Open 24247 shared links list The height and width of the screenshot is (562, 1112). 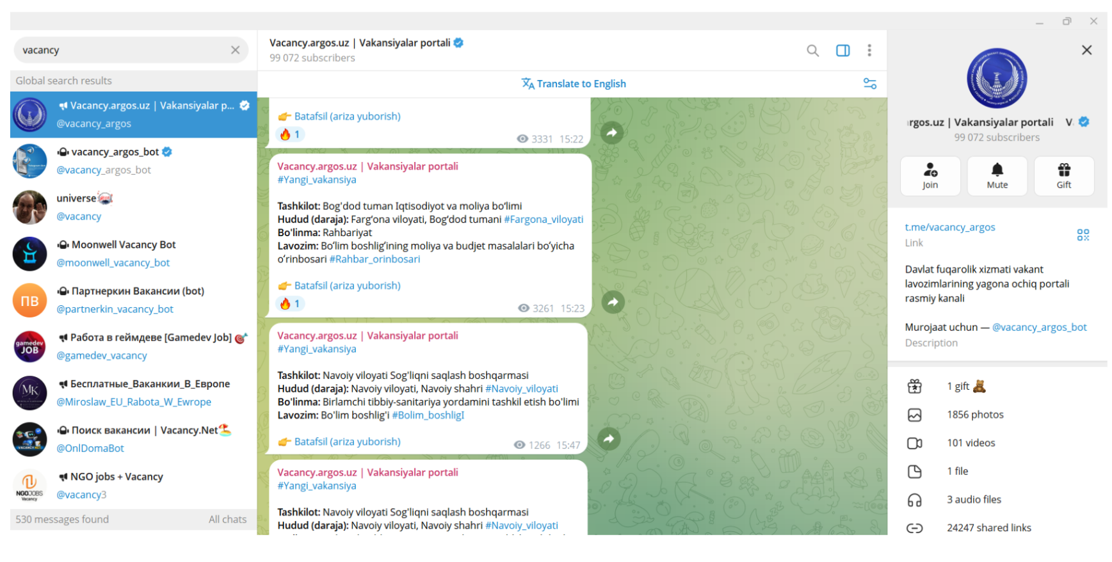[x=997, y=528]
